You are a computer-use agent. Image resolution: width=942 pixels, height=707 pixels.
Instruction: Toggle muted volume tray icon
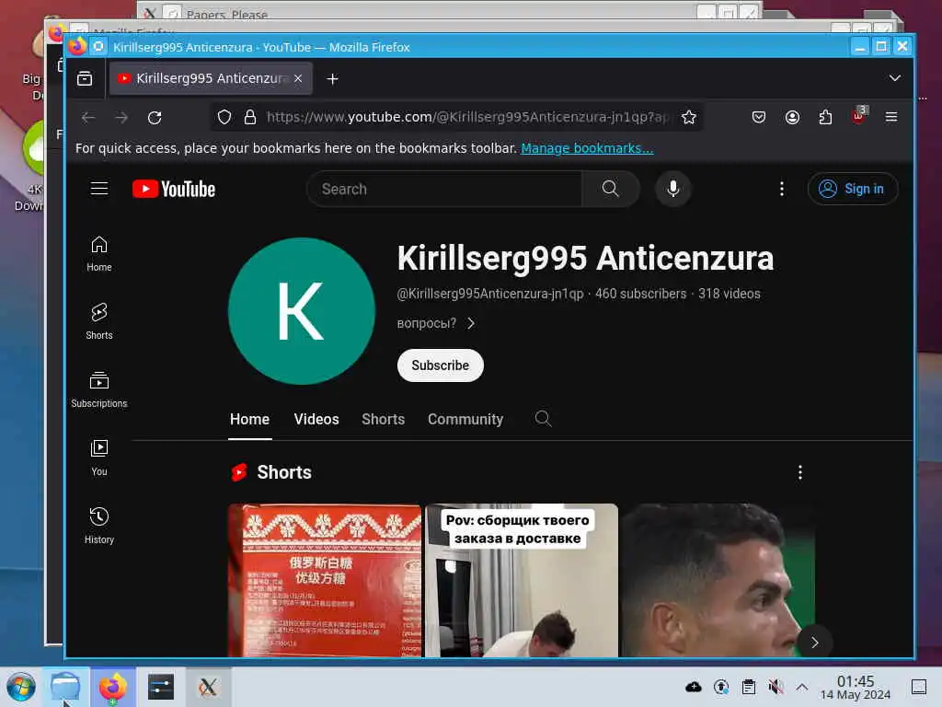click(x=775, y=687)
